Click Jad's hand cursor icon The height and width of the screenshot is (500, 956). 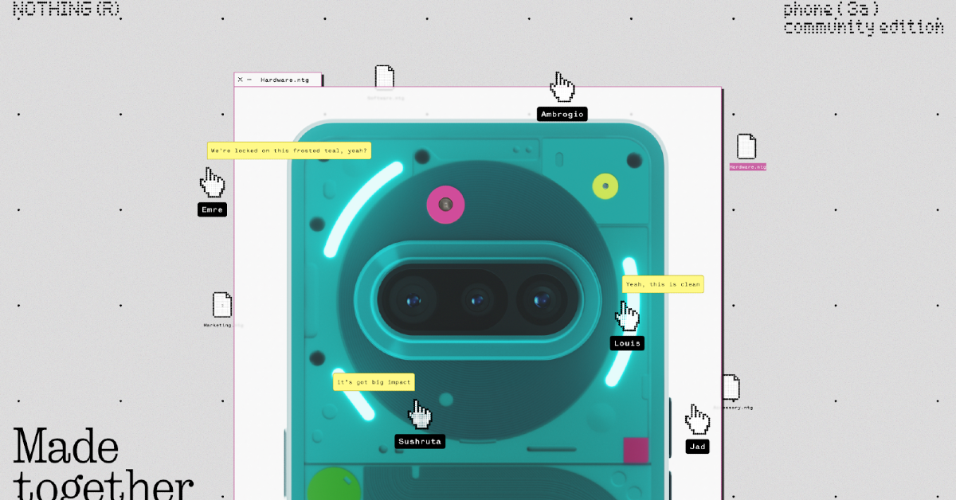point(698,419)
